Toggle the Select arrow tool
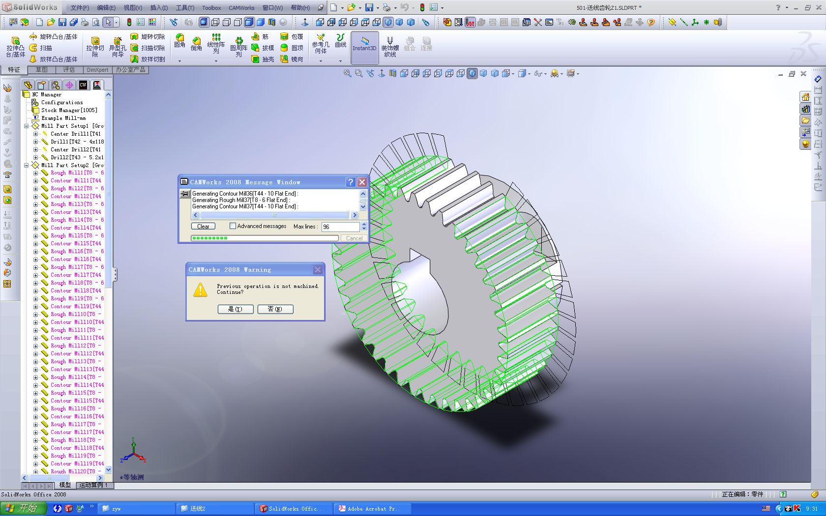This screenshot has width=826, height=516. pyautogui.click(x=108, y=22)
